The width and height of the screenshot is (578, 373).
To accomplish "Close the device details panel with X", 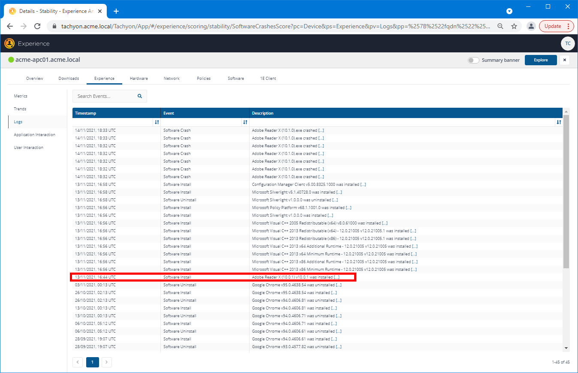I will (x=565, y=60).
